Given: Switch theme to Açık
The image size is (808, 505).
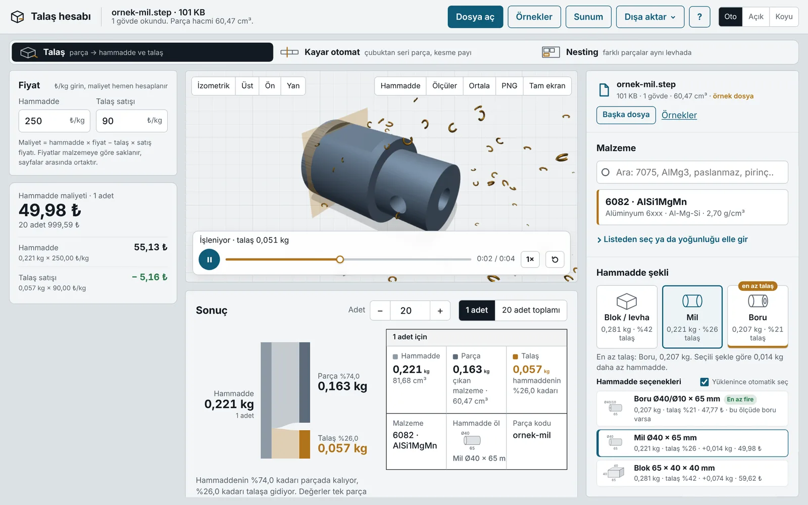Looking at the screenshot, I should [x=756, y=17].
